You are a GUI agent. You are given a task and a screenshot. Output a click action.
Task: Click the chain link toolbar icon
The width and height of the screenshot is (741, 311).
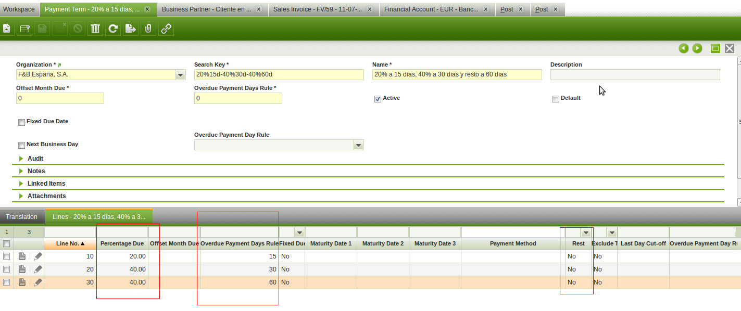tap(166, 29)
